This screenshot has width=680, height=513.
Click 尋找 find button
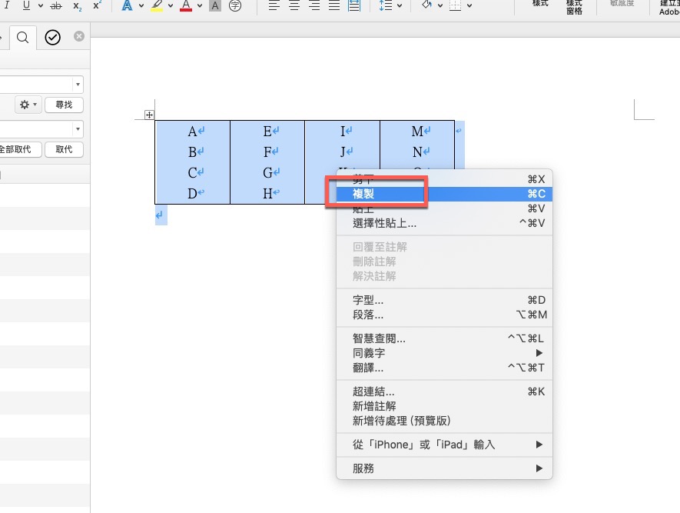point(64,105)
